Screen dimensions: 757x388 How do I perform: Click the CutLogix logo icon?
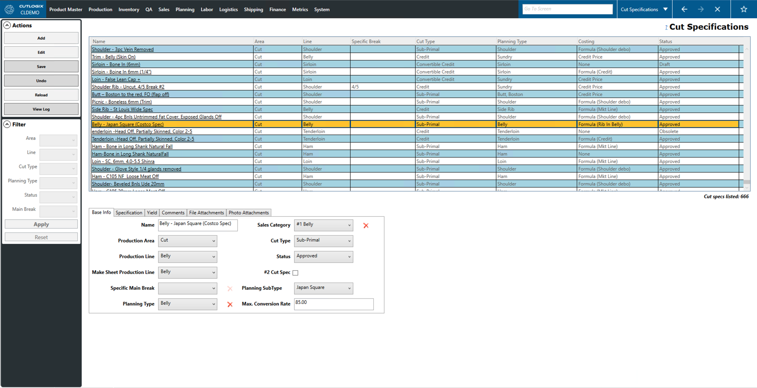9,9
